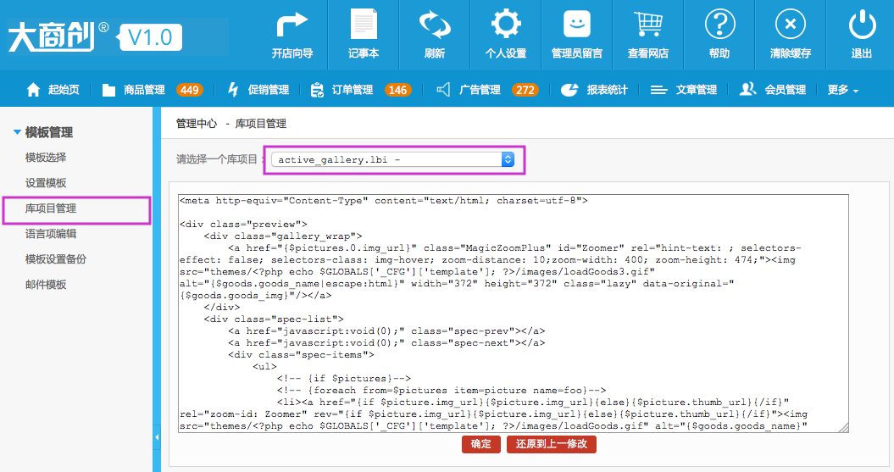Click the 查看网店 shopping cart icon
The width and height of the screenshot is (894, 472).
(647, 25)
